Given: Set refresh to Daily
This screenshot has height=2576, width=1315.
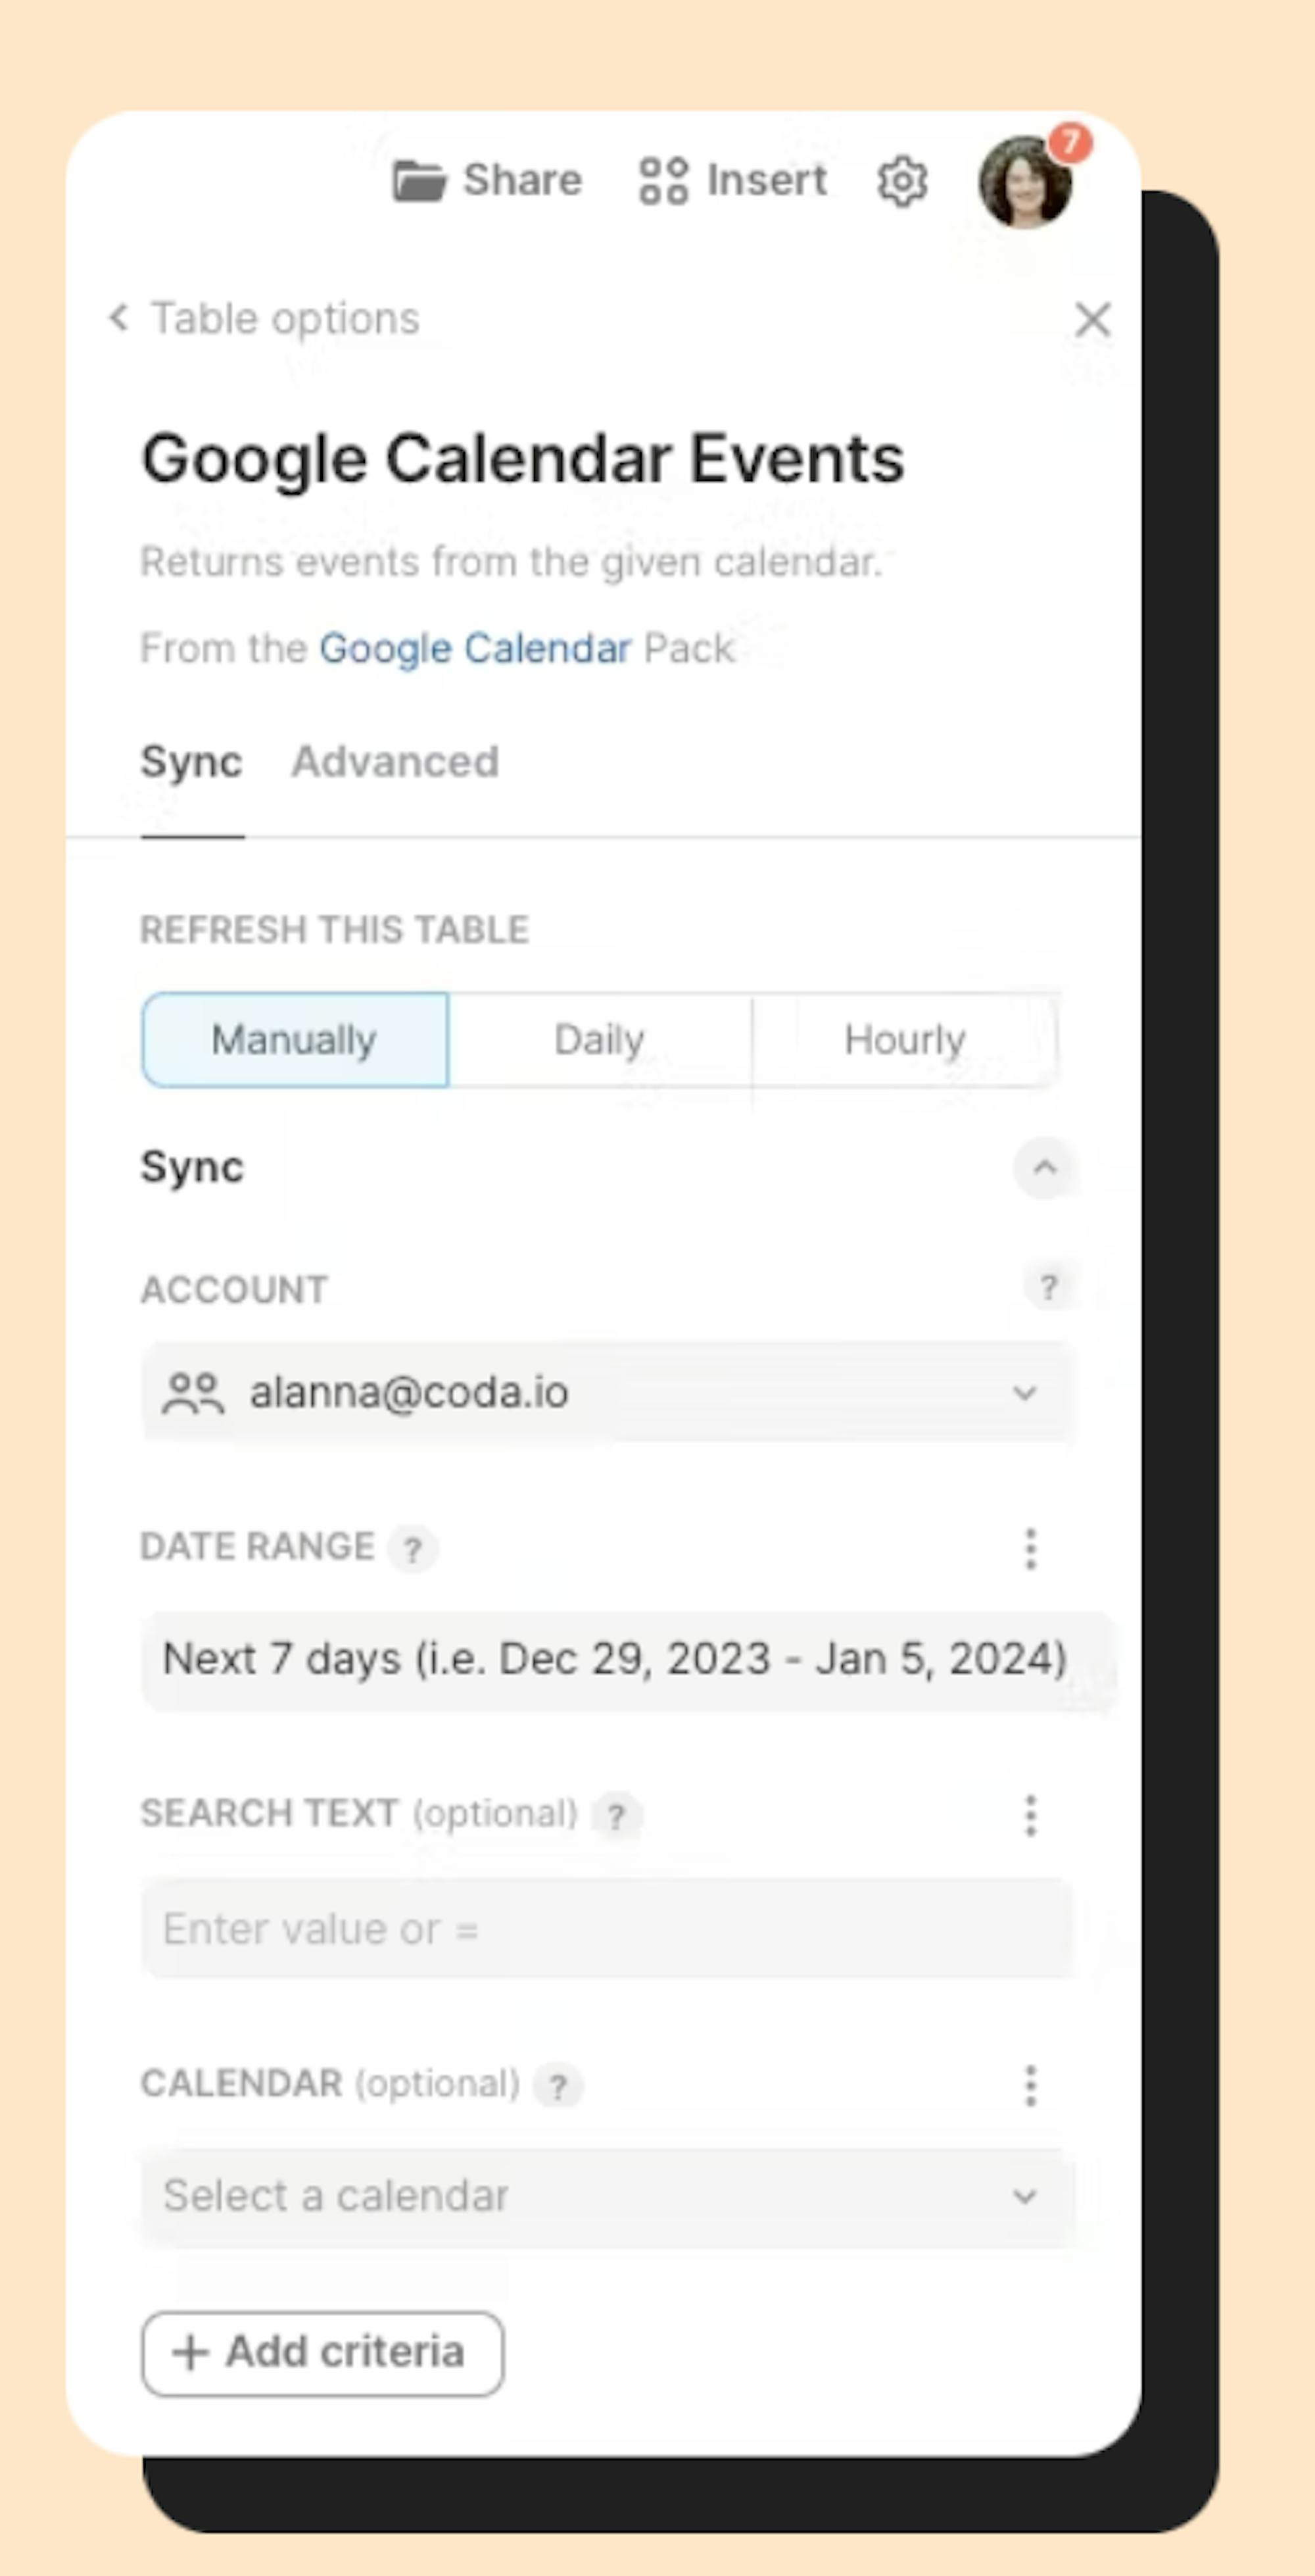Looking at the screenshot, I should [600, 1039].
